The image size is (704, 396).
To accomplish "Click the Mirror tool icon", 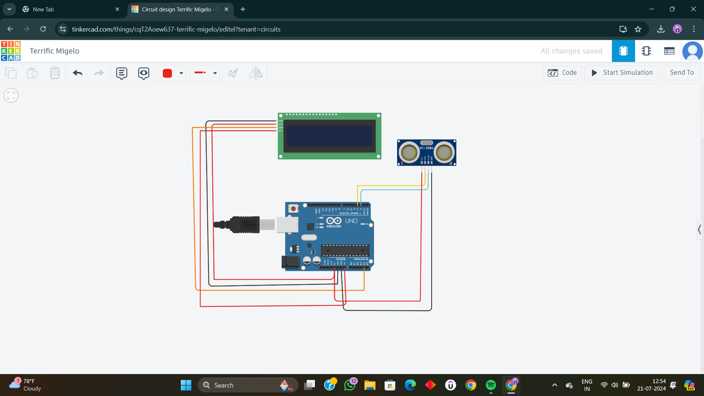I will [256, 73].
